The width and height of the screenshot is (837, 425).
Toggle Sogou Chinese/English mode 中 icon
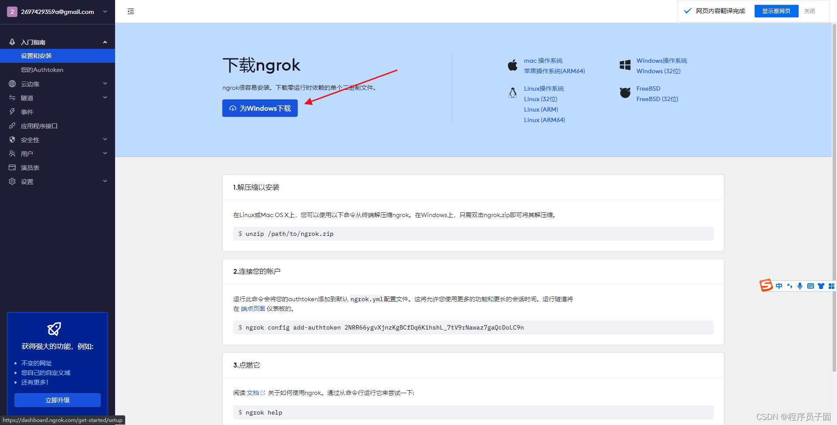click(779, 286)
